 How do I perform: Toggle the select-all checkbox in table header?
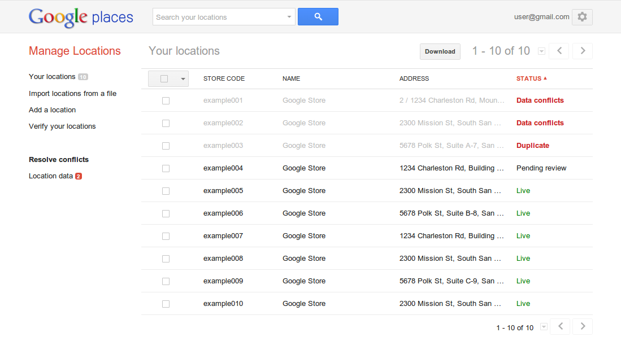point(164,79)
